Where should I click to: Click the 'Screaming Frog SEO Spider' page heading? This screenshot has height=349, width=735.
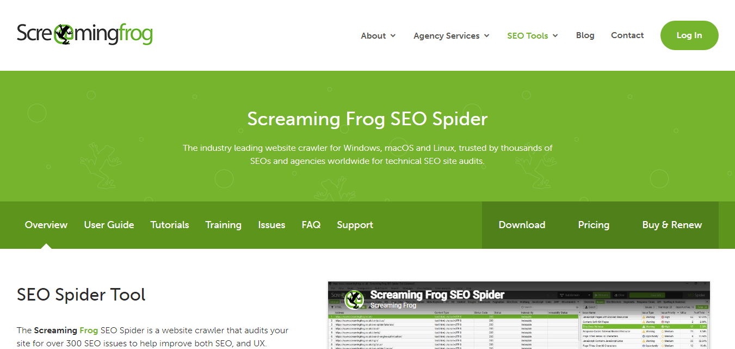367,119
